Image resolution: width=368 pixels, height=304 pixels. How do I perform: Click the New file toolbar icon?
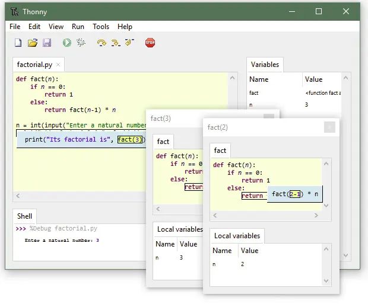point(18,43)
